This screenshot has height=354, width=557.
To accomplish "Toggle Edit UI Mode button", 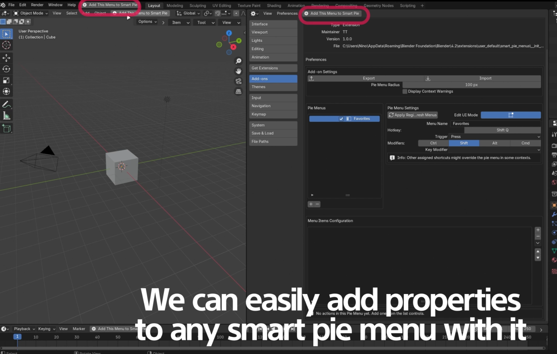I will 511,115.
